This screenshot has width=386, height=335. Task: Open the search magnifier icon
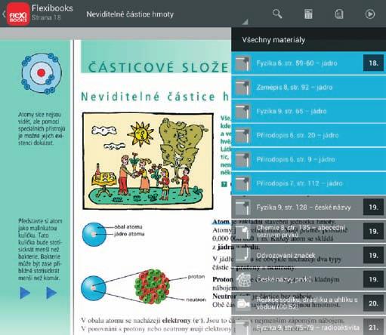click(277, 14)
